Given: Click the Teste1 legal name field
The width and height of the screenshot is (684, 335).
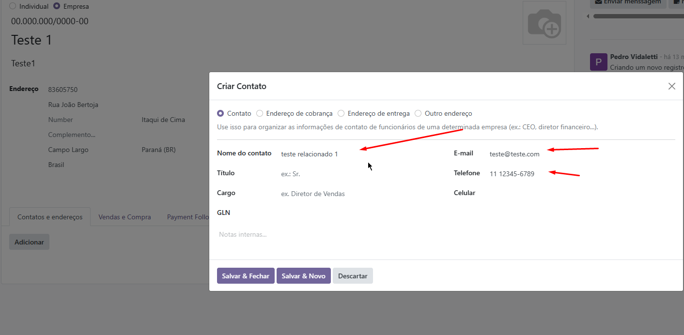Looking at the screenshot, I should 23,63.
